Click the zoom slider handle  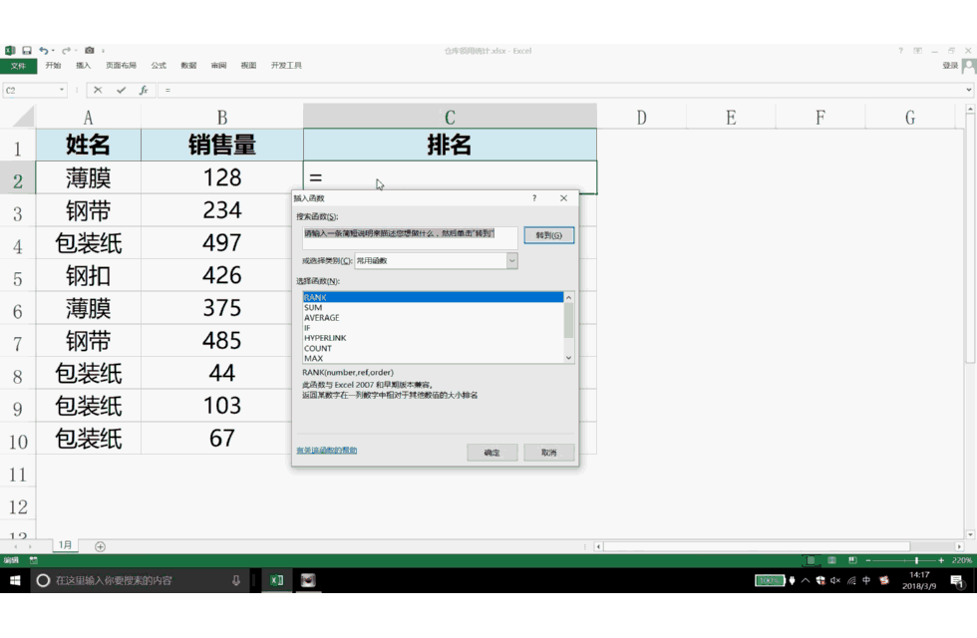click(916, 560)
